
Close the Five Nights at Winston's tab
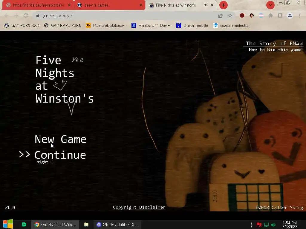(212, 5)
